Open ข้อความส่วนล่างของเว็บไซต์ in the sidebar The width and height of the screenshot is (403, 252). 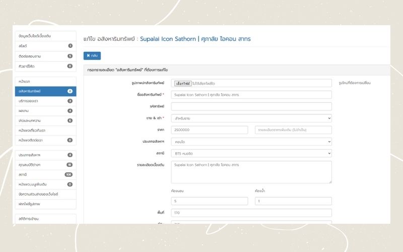(x=46, y=194)
